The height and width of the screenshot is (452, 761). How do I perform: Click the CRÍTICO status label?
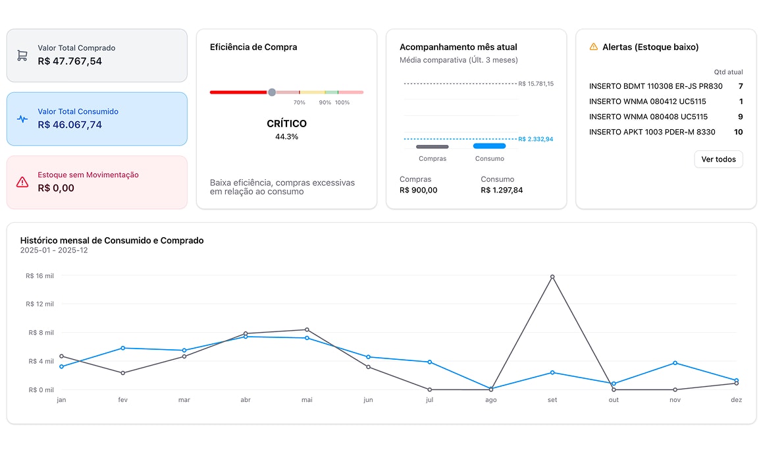[286, 124]
